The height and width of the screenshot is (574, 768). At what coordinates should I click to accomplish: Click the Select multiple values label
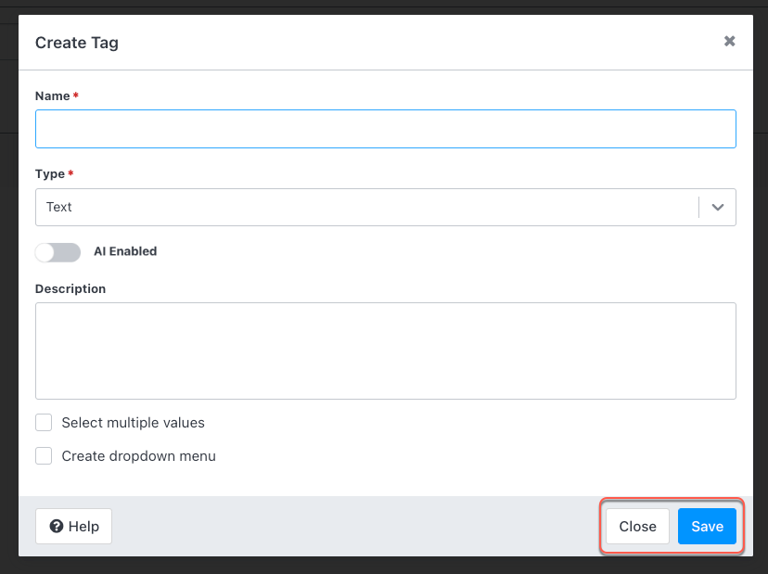coord(134,423)
